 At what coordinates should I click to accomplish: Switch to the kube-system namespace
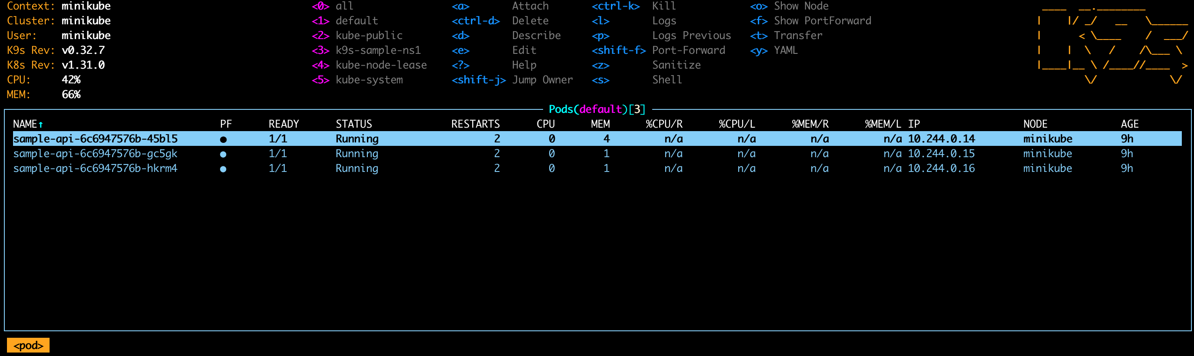357,80
